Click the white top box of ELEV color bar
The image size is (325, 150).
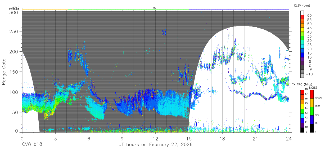pyautogui.click(x=302, y=13)
